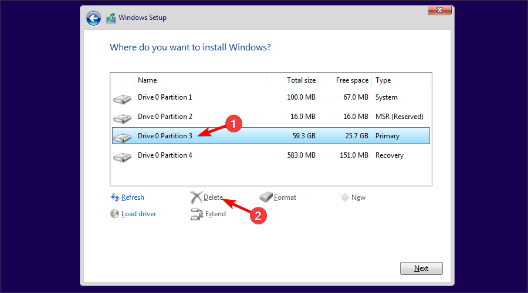Select Drive 0 Partition 3 row
528x293 pixels.
tap(270, 136)
